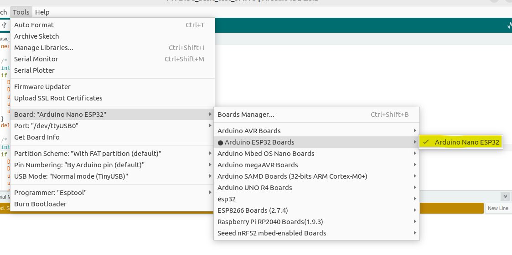Open Boards Manager...
Screen dimensions: 512x255
click(x=316, y=115)
